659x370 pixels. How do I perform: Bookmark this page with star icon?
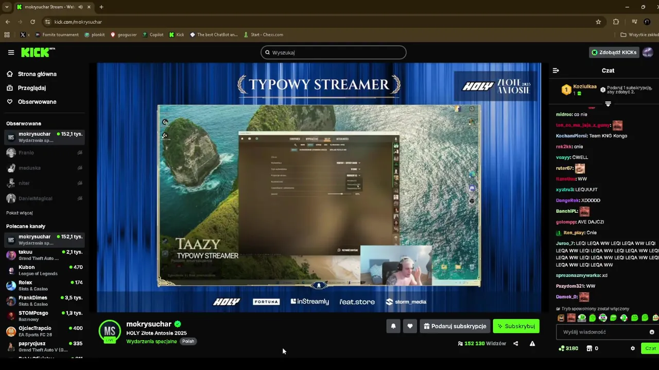pyautogui.click(x=598, y=22)
